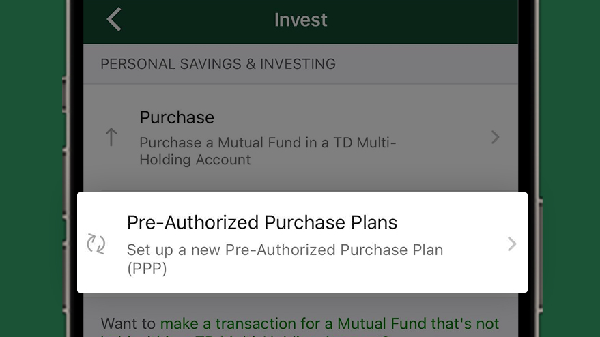Select the Purchase heading

[x=177, y=117]
